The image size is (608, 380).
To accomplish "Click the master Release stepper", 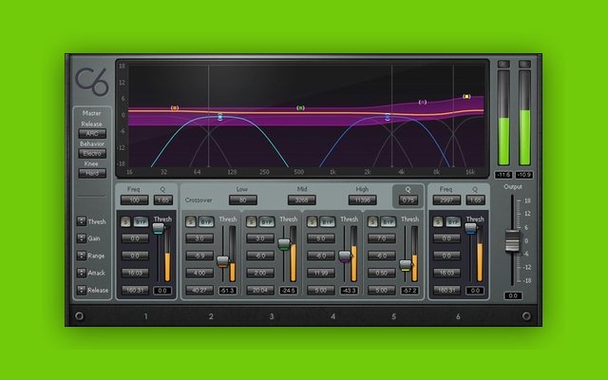I will click(81, 290).
